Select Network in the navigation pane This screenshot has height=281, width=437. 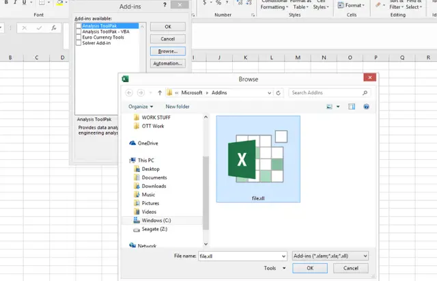(x=143, y=245)
